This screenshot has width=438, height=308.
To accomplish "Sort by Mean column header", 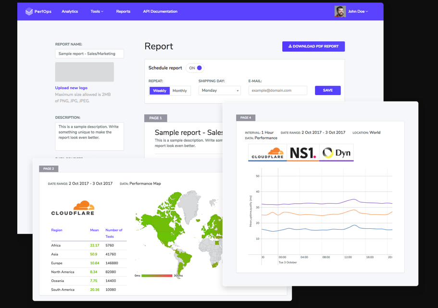I will click(94, 230).
